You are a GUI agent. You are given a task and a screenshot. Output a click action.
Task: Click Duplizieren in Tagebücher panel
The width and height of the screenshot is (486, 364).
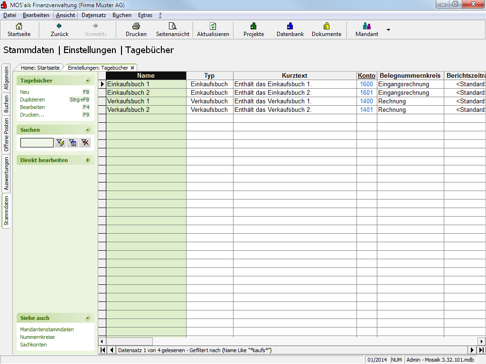click(x=32, y=100)
